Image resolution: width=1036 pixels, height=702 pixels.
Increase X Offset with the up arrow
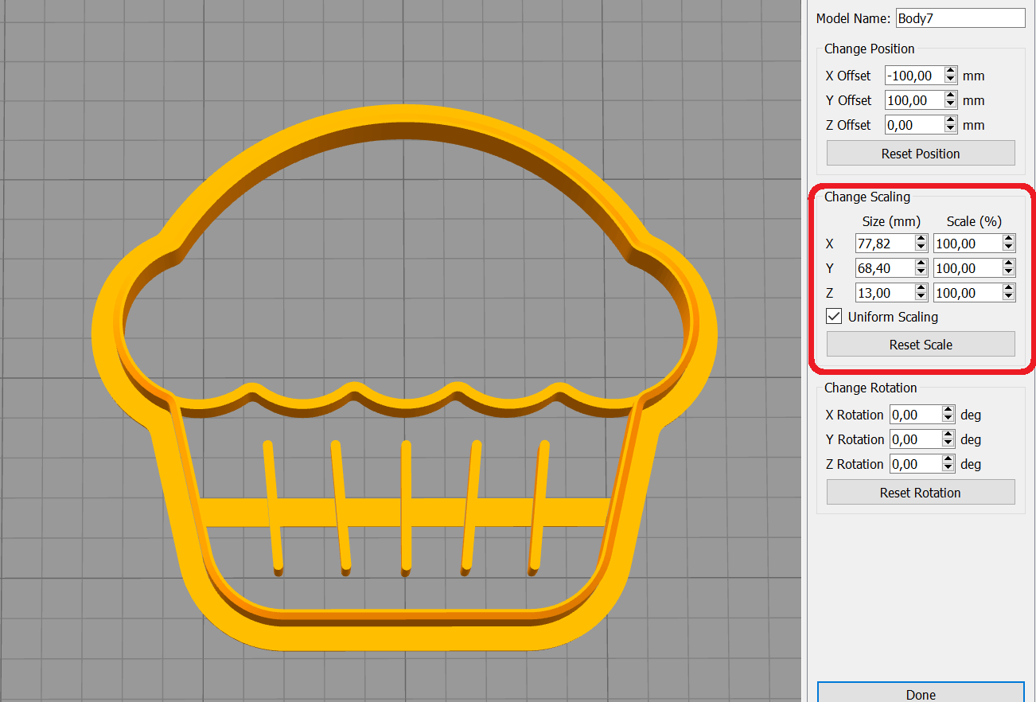951,72
